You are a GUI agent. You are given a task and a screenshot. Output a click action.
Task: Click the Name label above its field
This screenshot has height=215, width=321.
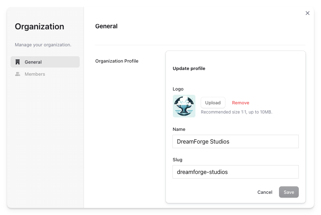[x=179, y=129]
